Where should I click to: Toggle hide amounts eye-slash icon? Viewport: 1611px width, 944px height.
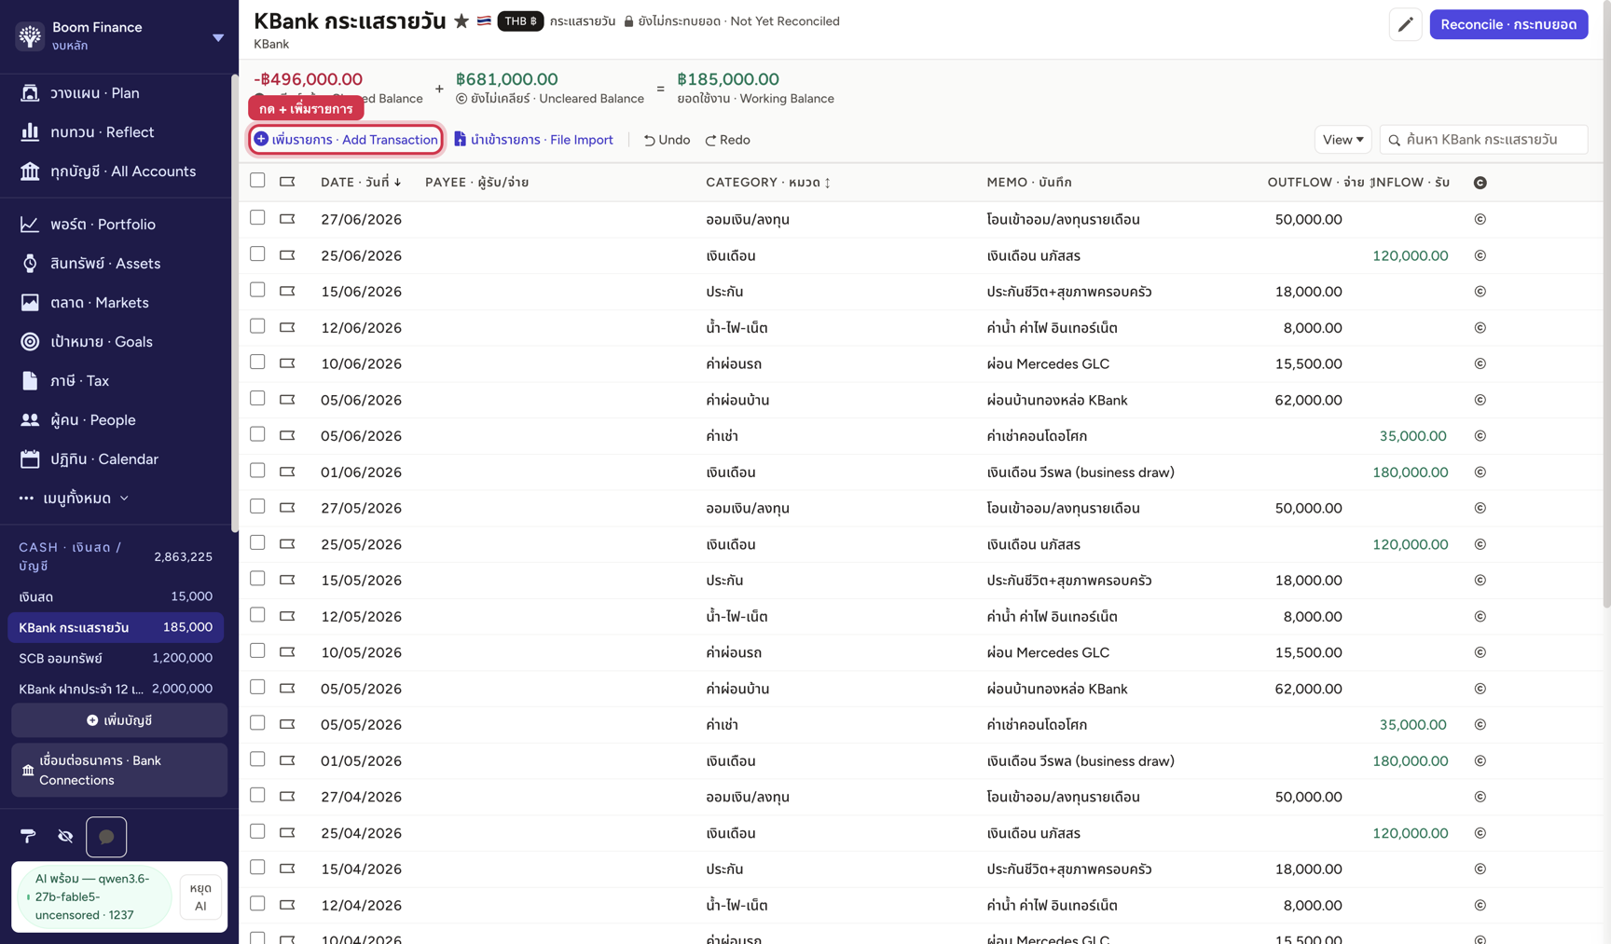pos(65,836)
